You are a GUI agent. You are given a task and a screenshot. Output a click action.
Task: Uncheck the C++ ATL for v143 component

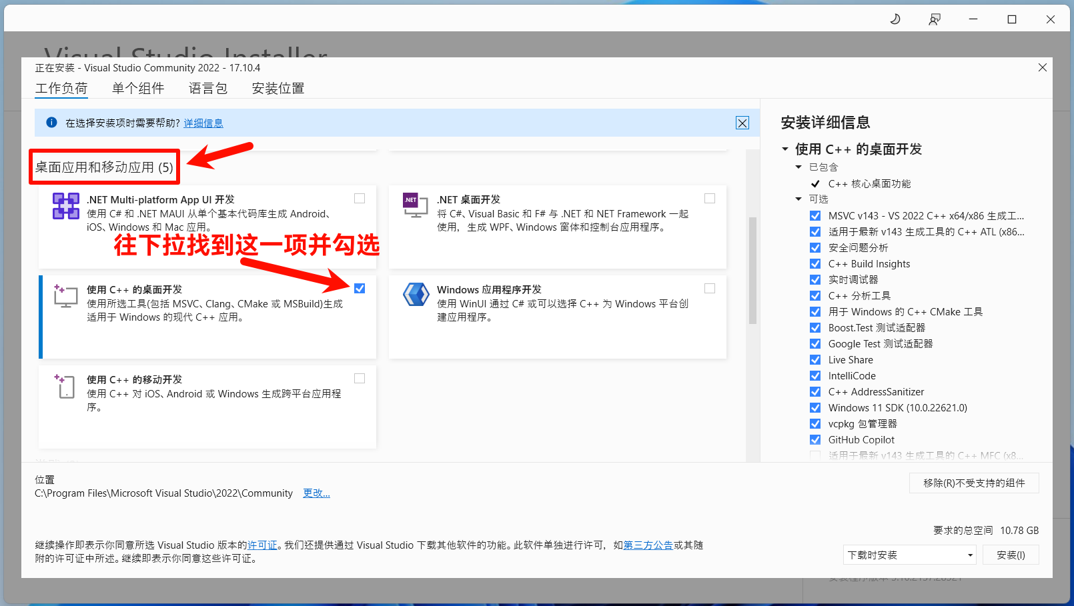(815, 231)
